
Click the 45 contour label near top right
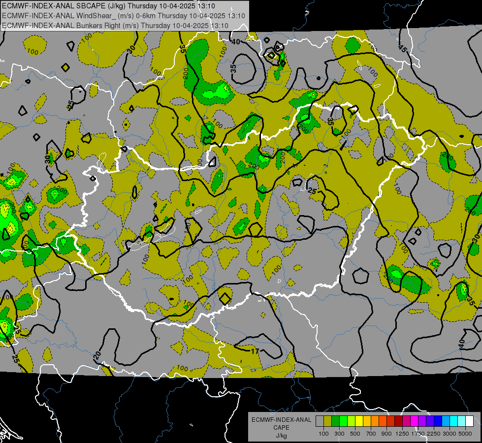tap(402, 48)
